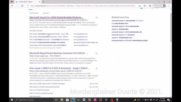181x102 pixels.
Task: Open Edge Settings and more menu
Action: point(169,6)
